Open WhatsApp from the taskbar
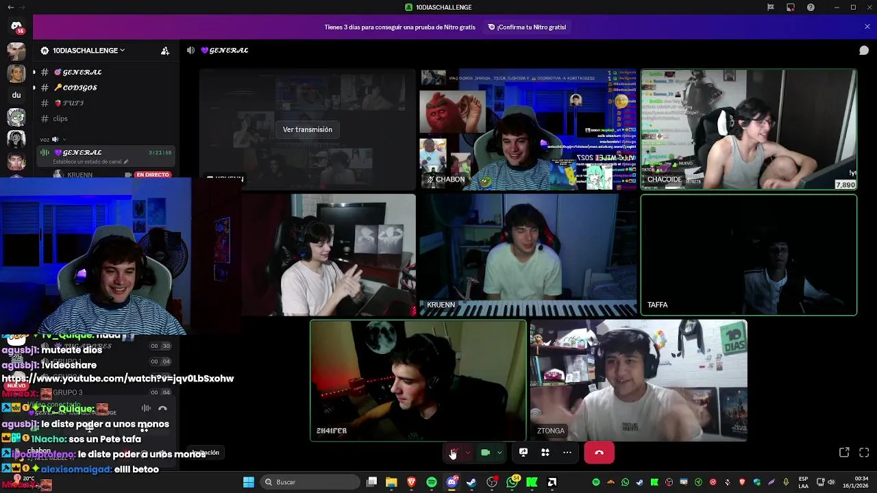 tap(512, 482)
